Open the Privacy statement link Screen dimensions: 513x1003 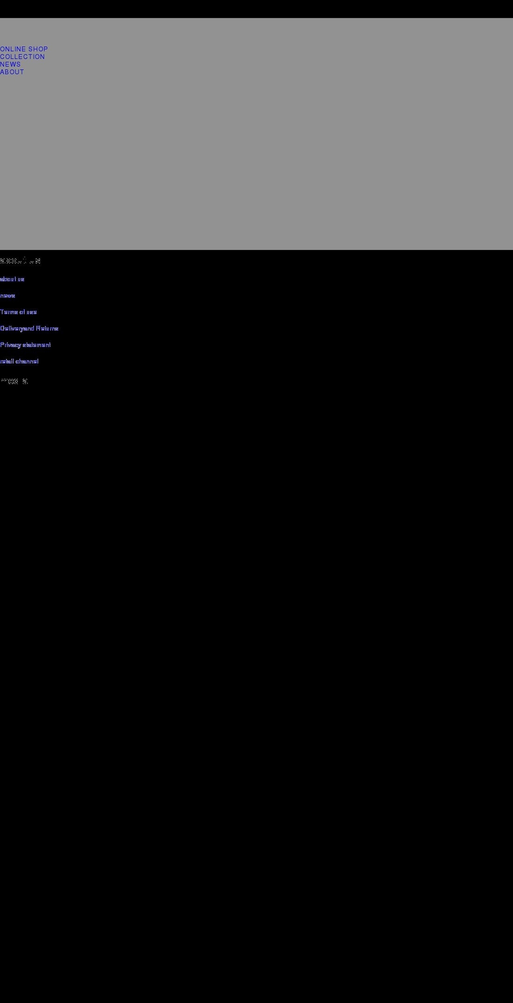pyautogui.click(x=26, y=345)
